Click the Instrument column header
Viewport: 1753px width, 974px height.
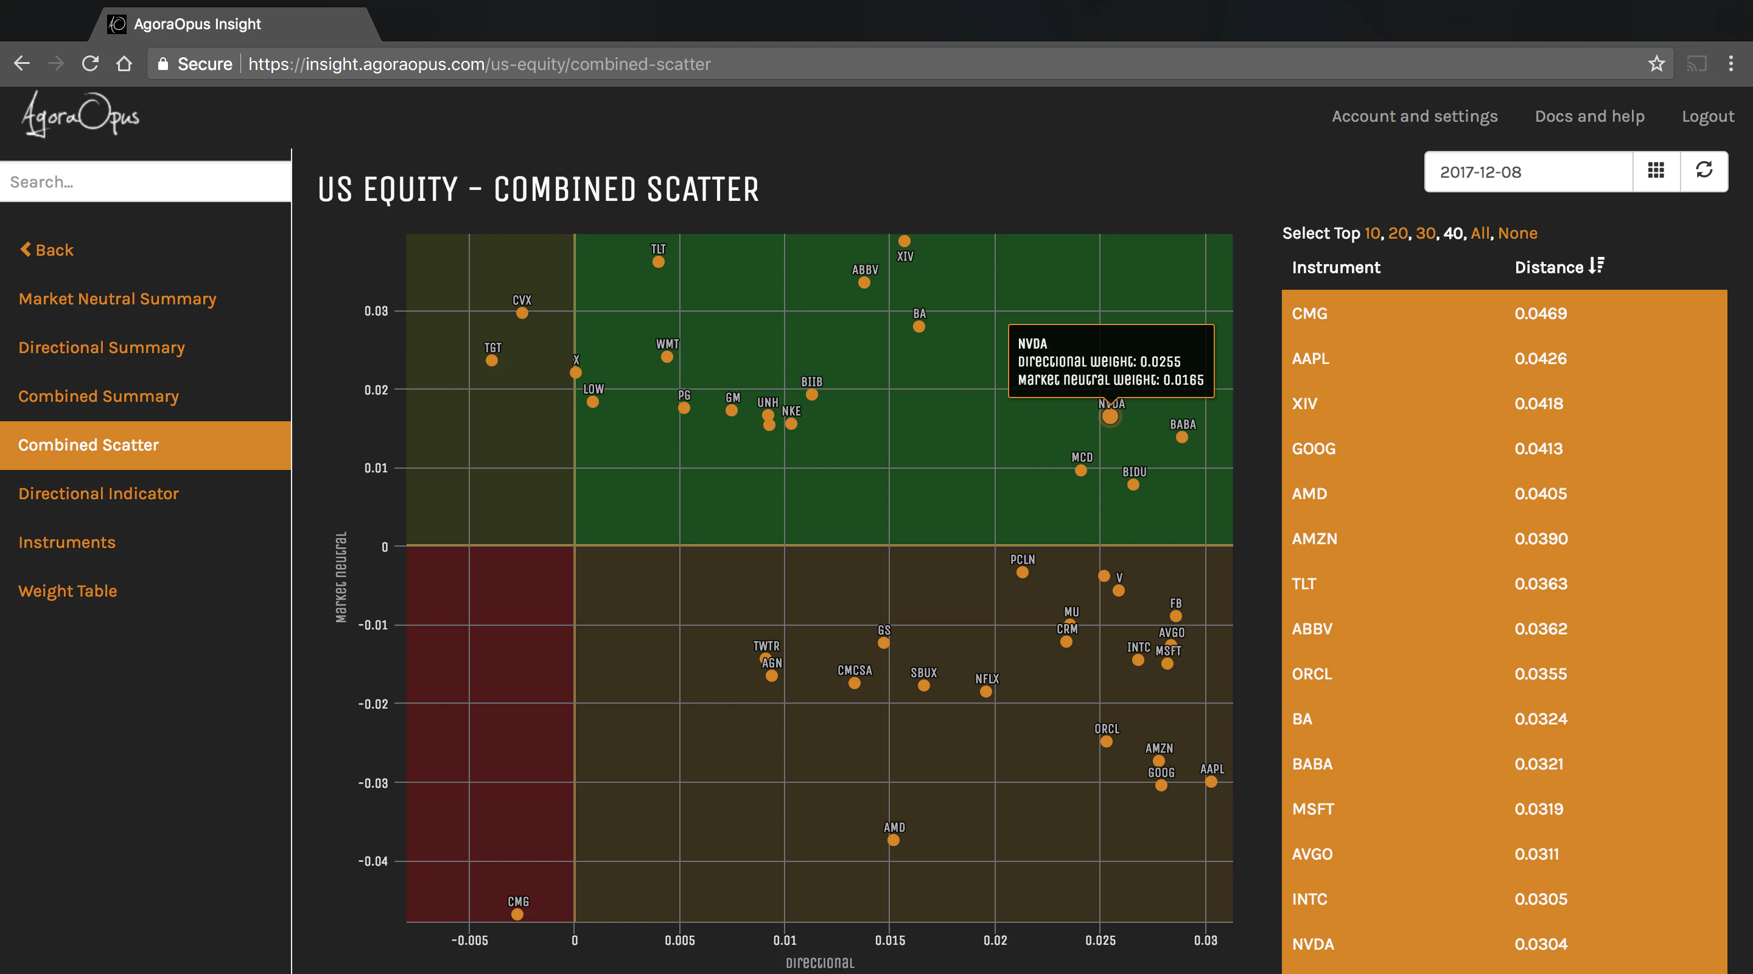point(1336,267)
